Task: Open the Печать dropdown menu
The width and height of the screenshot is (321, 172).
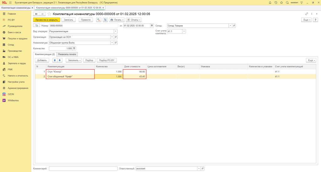Action: pyautogui.click(x=117, y=20)
